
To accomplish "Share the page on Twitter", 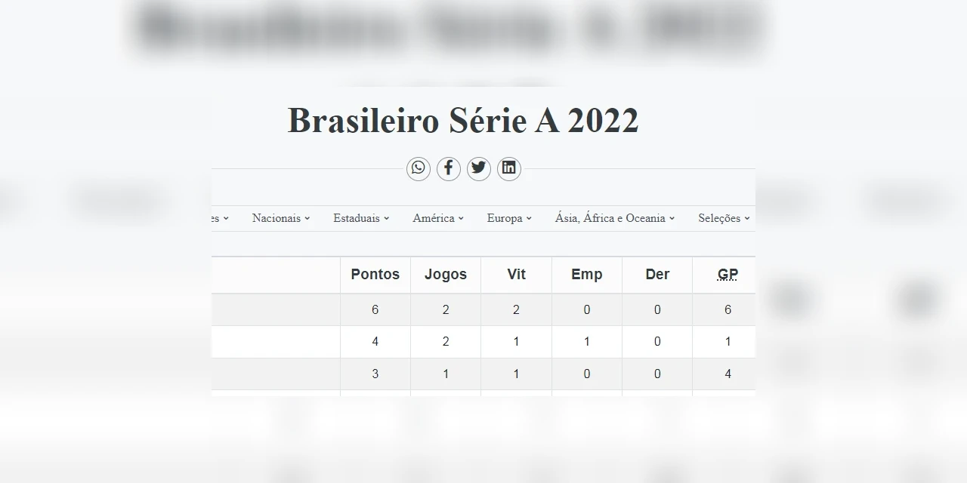I will (x=479, y=168).
